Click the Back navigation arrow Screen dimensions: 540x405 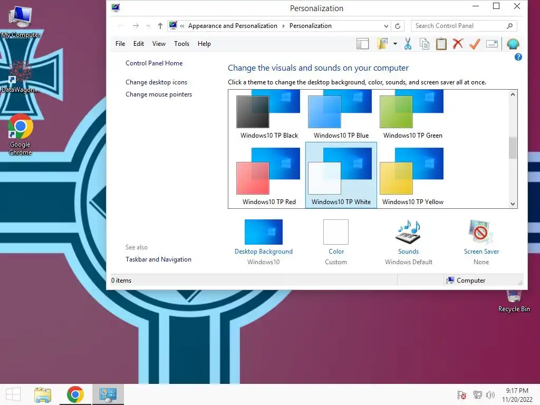click(x=121, y=26)
